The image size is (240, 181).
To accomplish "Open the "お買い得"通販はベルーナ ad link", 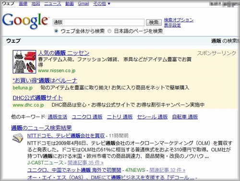I will click(45, 81).
